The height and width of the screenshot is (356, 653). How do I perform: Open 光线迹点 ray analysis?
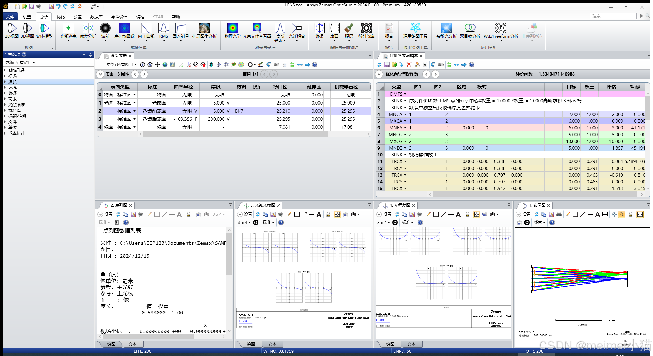pyautogui.click(x=68, y=32)
